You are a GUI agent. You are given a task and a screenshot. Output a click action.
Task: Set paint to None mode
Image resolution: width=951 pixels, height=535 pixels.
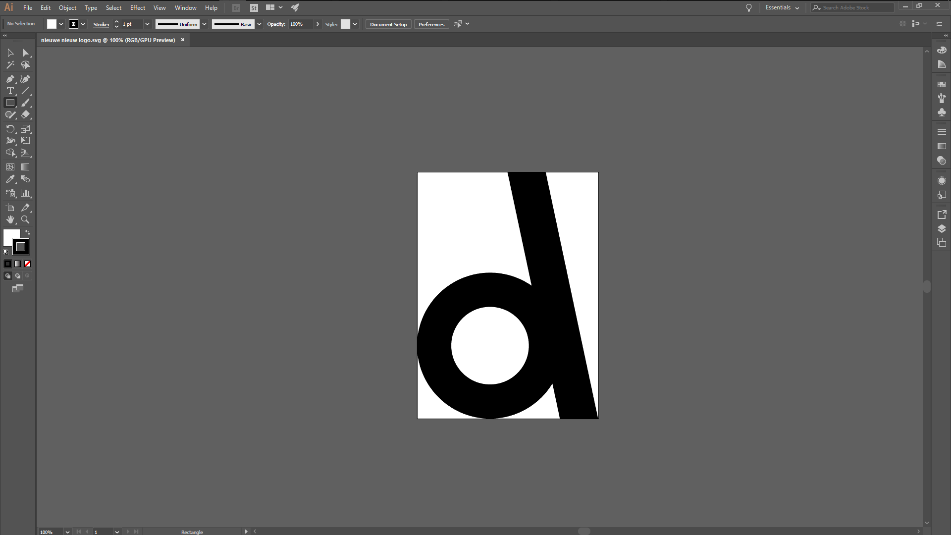(28, 264)
